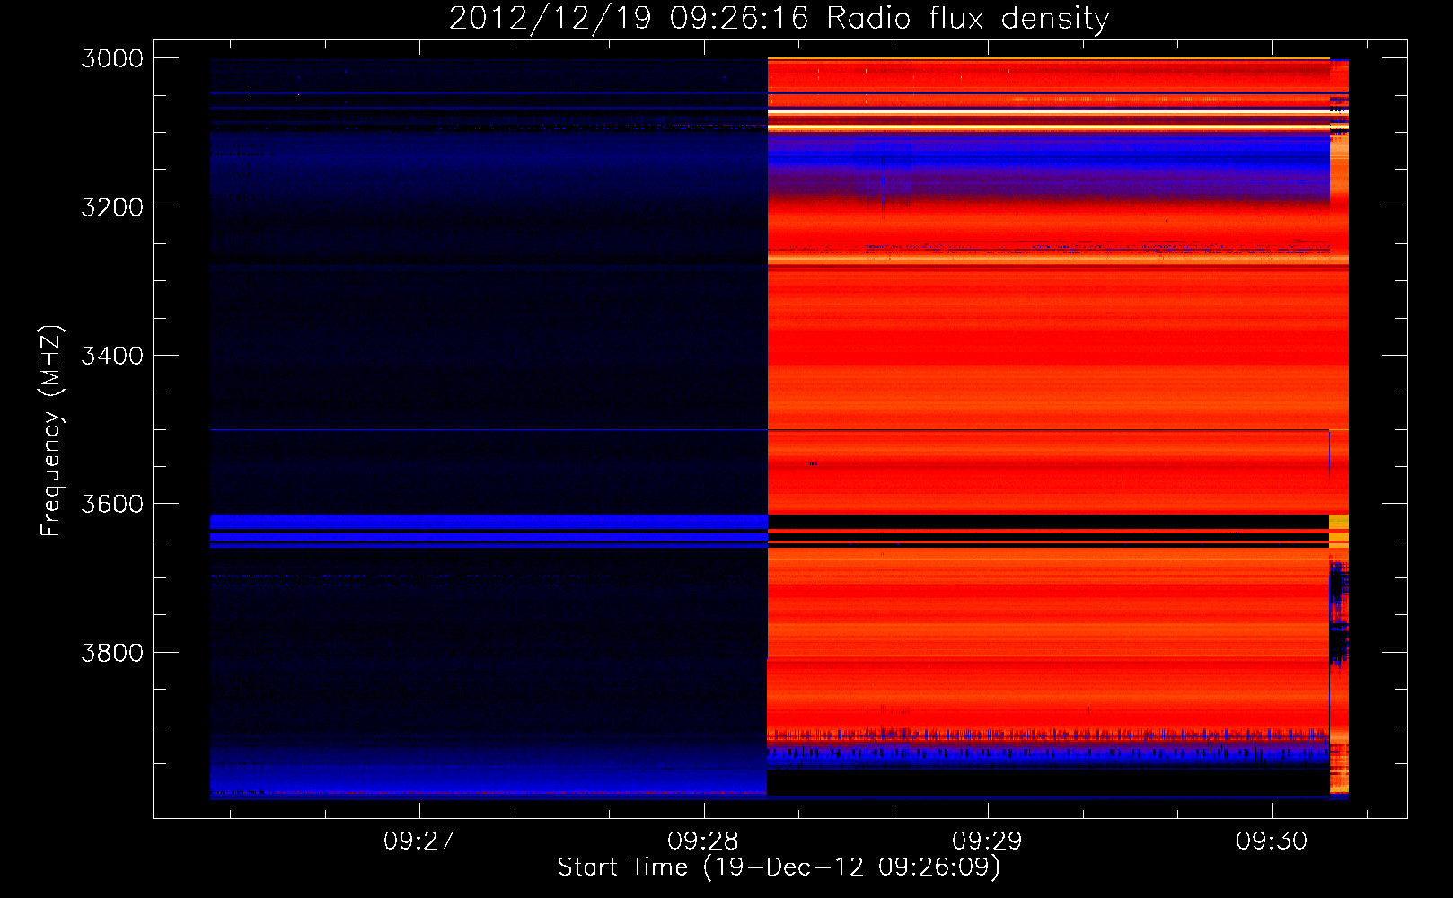Click the 3200 frequency axis label
The height and width of the screenshot is (898, 1453).
112,207
